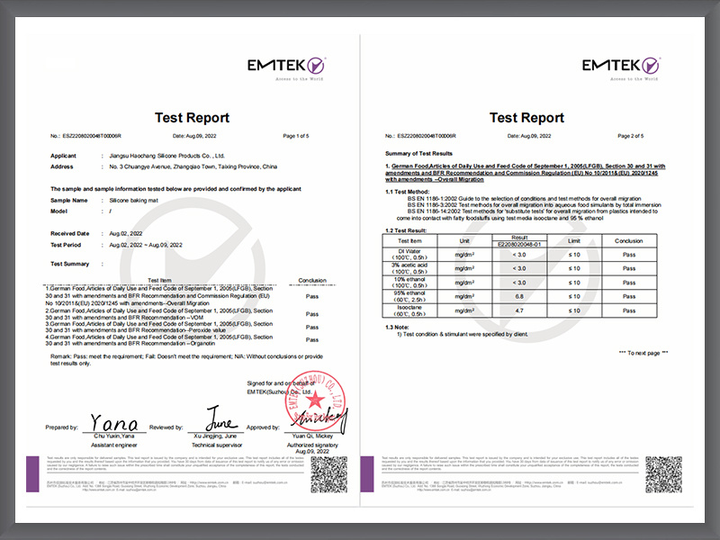
Task: Click the '3% acetic acid' test item cell
Action: point(409,268)
